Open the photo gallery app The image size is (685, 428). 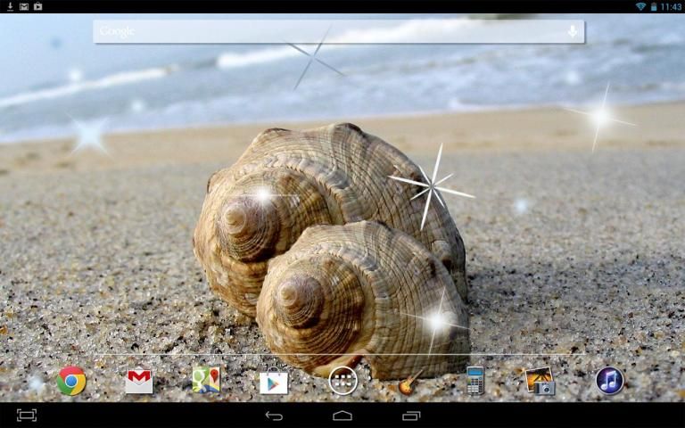(541, 381)
